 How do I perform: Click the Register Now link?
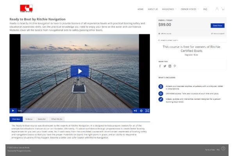[191, 55]
